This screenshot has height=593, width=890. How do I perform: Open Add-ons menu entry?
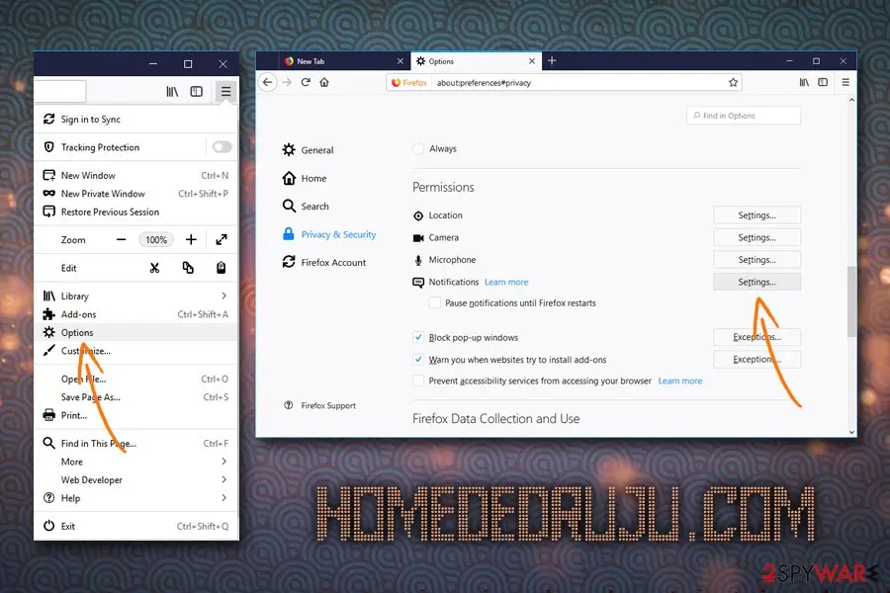[x=136, y=314]
